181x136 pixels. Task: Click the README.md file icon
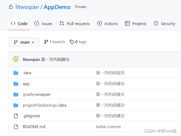16,127
